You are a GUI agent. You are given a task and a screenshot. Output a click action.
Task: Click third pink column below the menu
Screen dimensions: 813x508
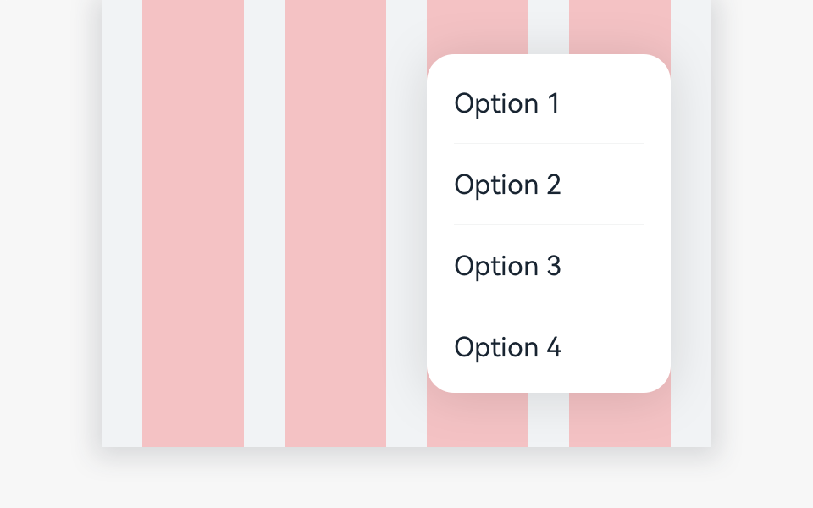point(478,421)
